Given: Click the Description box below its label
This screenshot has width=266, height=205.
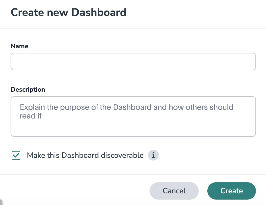Looking at the screenshot, I should pos(133,125).
